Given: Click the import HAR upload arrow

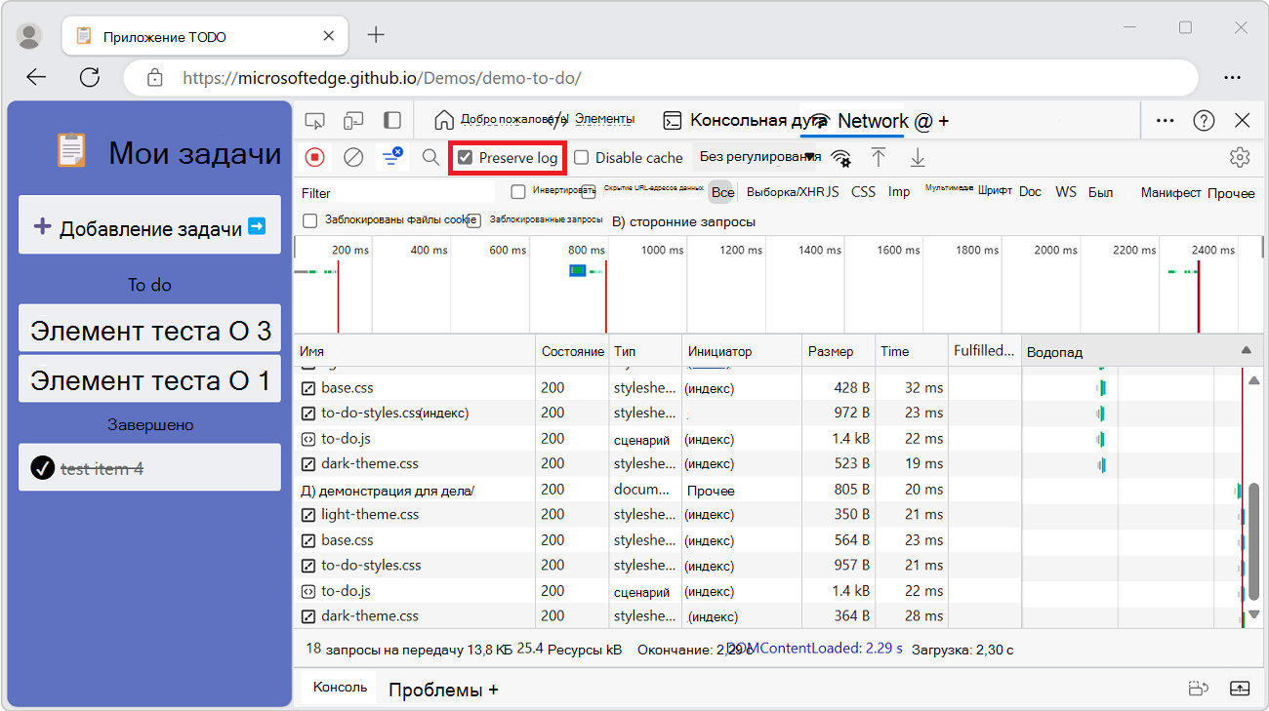Looking at the screenshot, I should point(879,157).
